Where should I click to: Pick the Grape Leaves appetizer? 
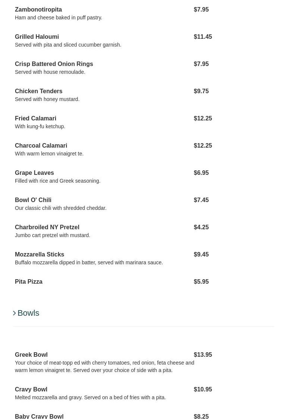pyautogui.click(x=34, y=173)
